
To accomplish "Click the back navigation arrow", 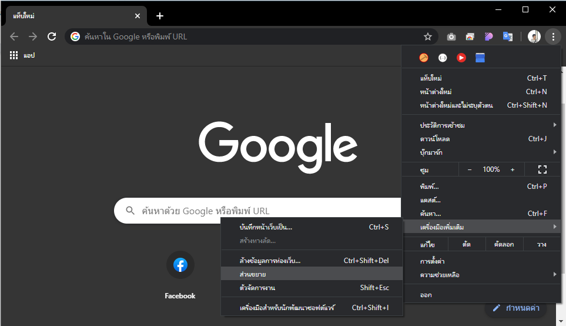I will click(14, 36).
